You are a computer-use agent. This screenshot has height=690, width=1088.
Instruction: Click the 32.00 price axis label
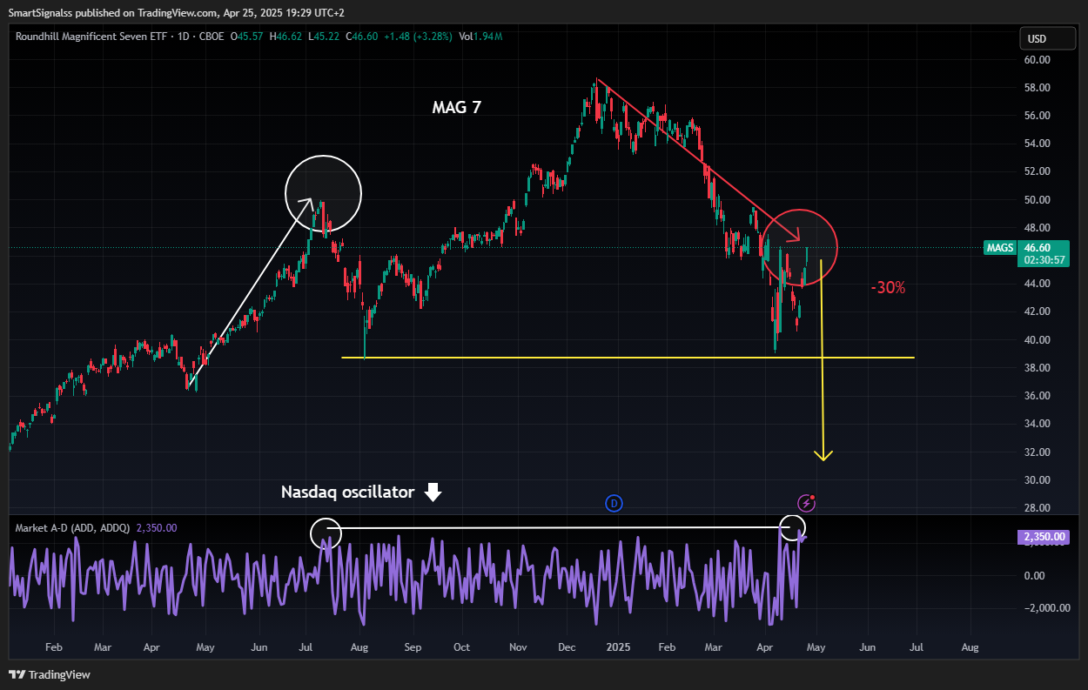pos(1038,452)
